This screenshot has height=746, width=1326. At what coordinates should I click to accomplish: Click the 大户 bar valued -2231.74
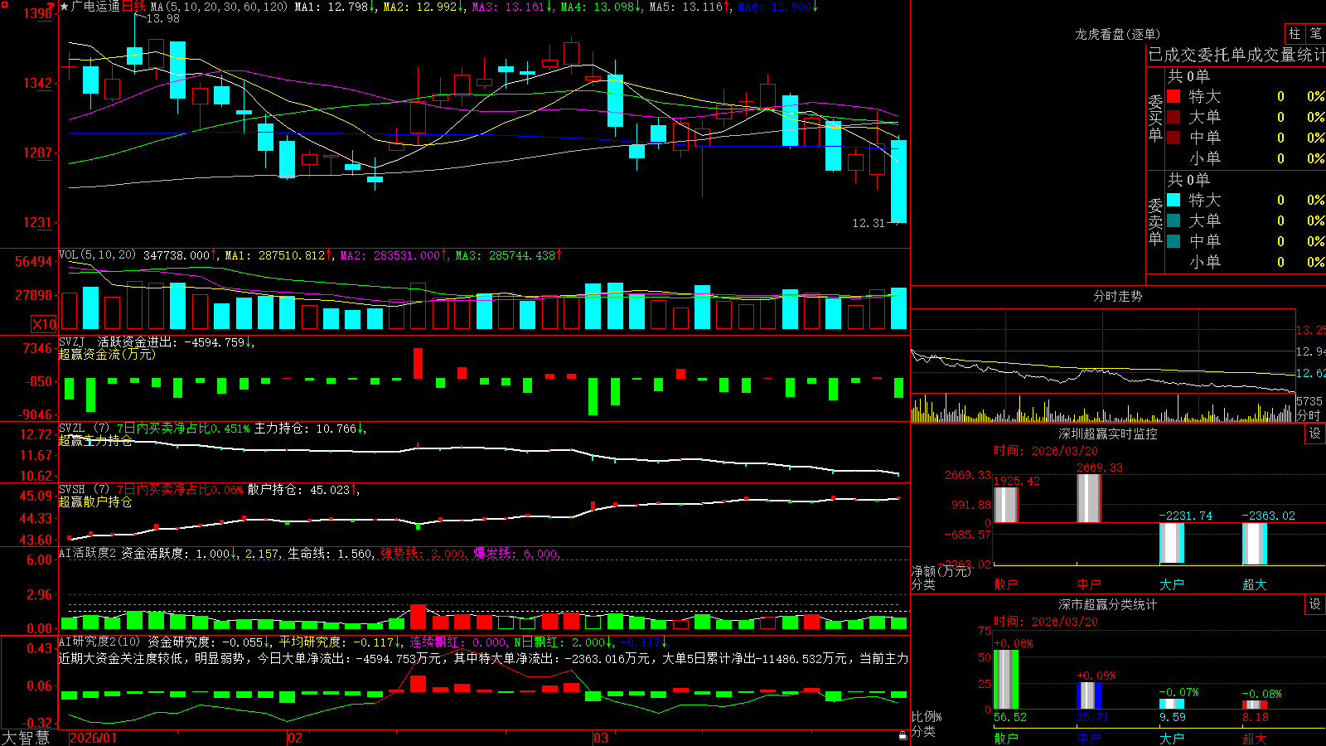1171,544
